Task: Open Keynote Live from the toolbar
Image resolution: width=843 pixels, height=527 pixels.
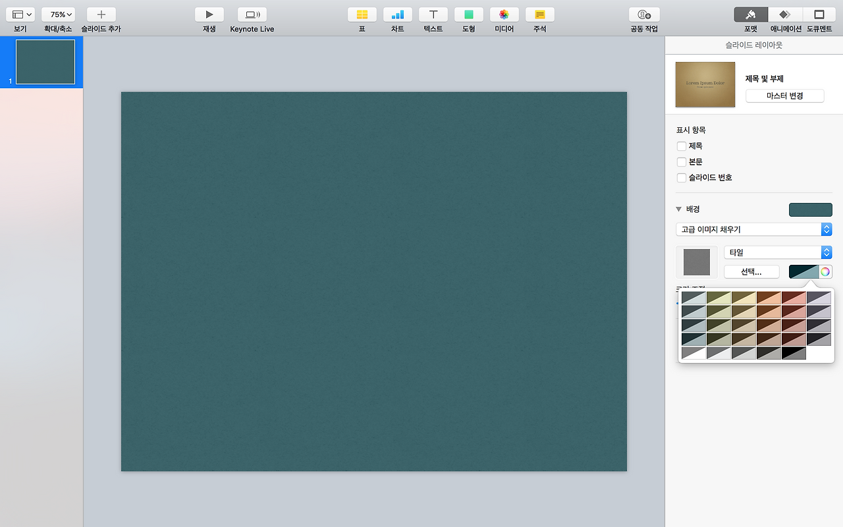Action: point(252,14)
